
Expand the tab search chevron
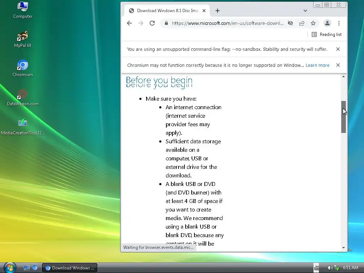305,11
